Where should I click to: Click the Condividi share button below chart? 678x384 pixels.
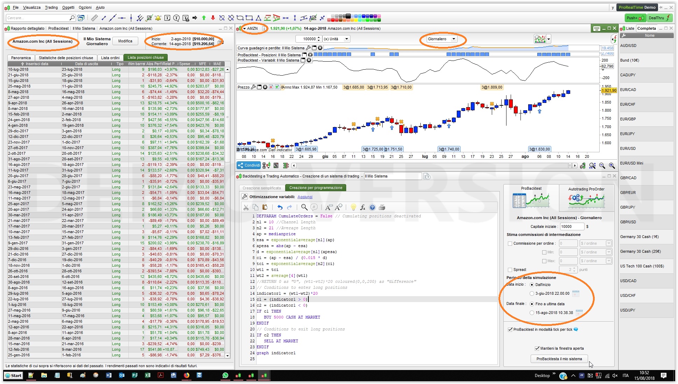[x=249, y=165]
